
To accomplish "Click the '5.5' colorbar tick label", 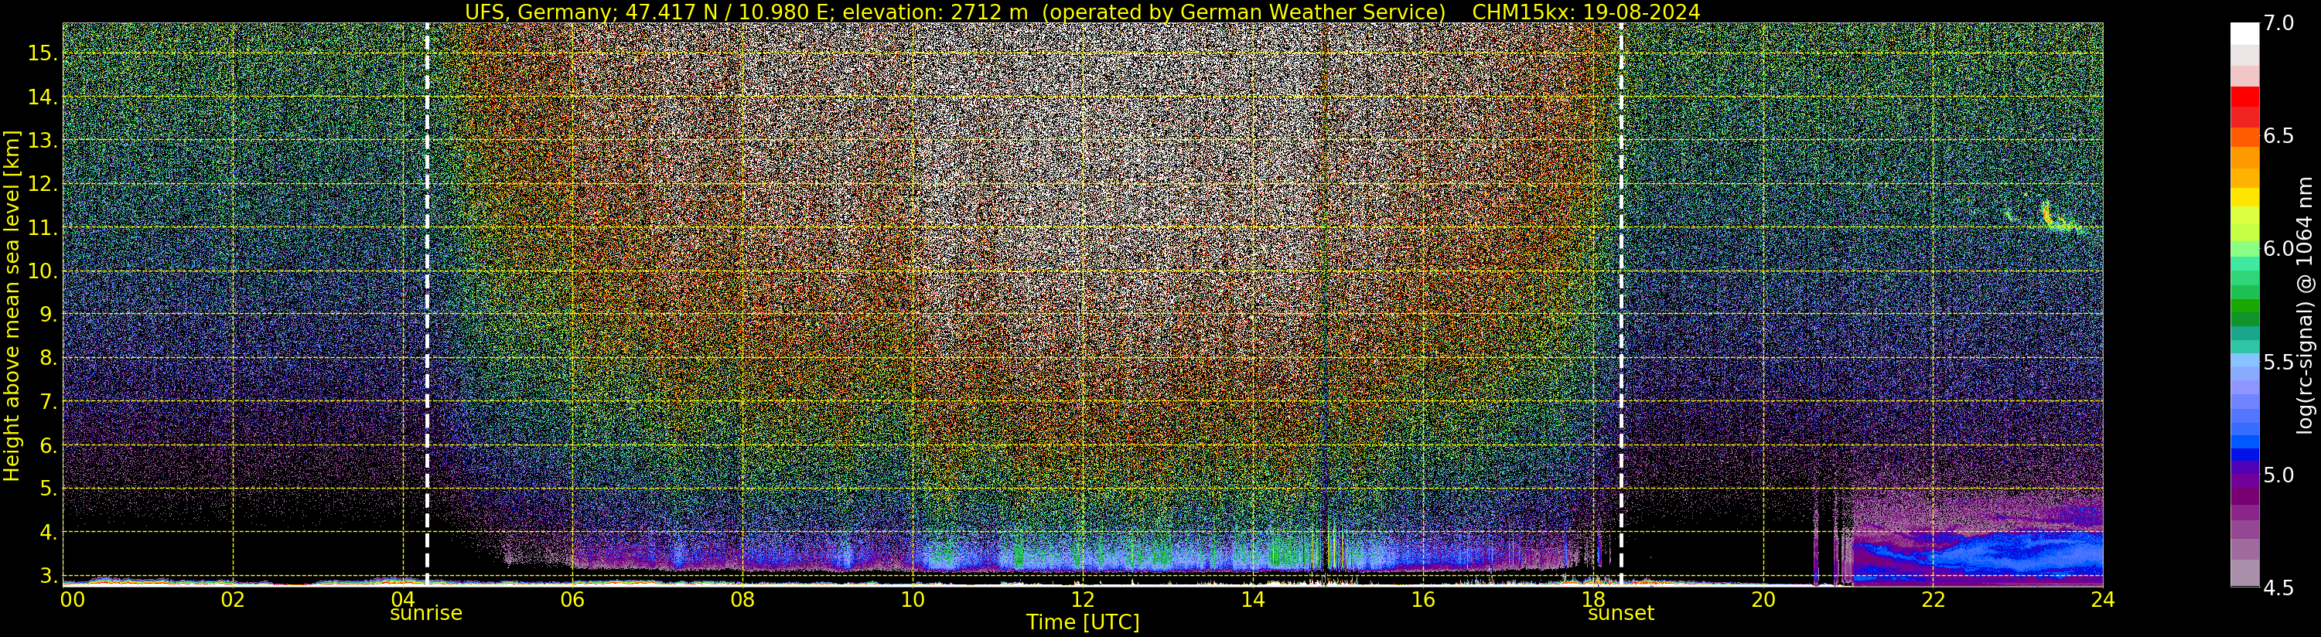I will [x=2278, y=363].
